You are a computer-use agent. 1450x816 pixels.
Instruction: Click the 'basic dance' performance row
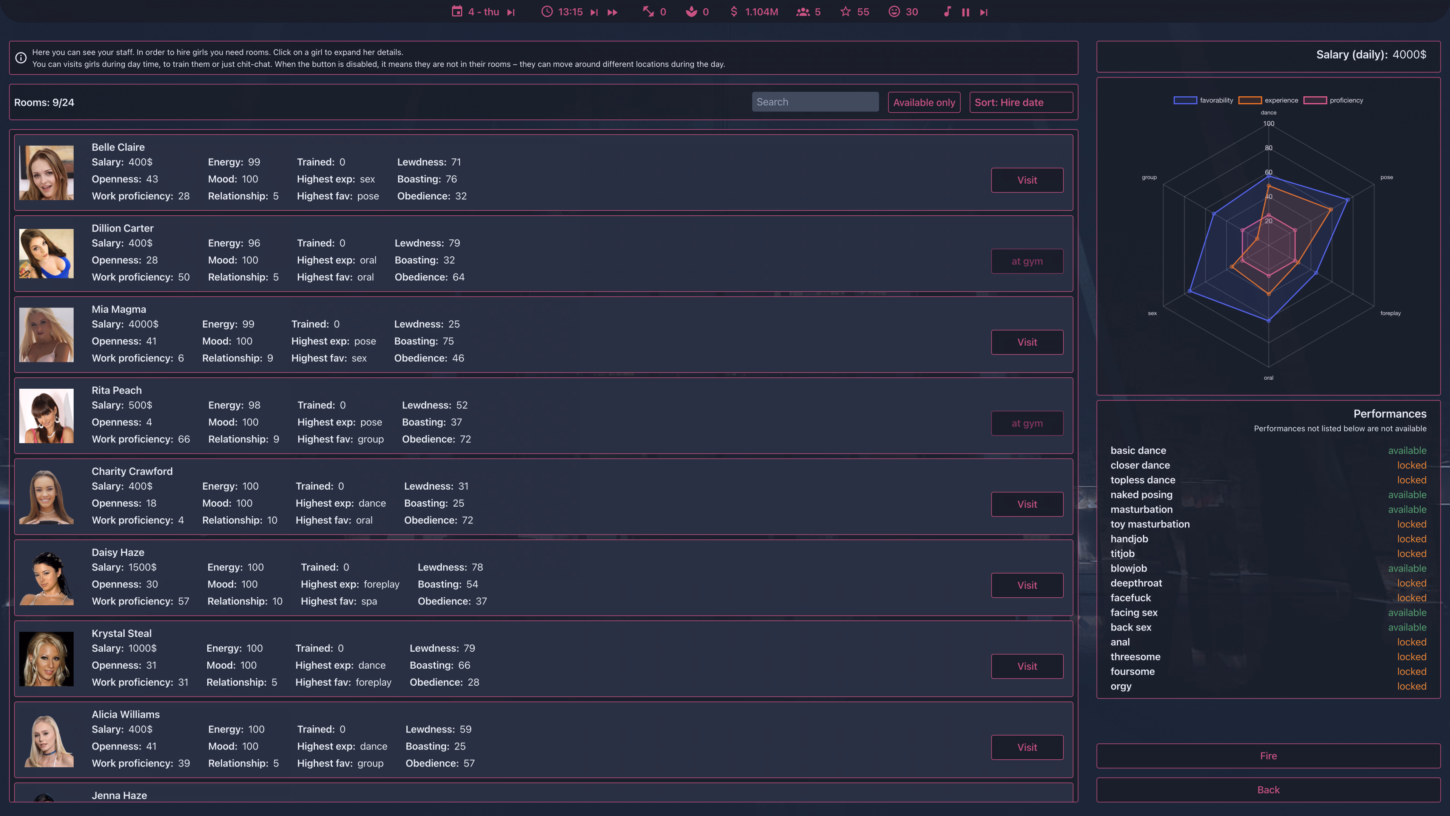point(1268,451)
